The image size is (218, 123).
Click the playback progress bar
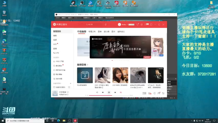point(109,95)
